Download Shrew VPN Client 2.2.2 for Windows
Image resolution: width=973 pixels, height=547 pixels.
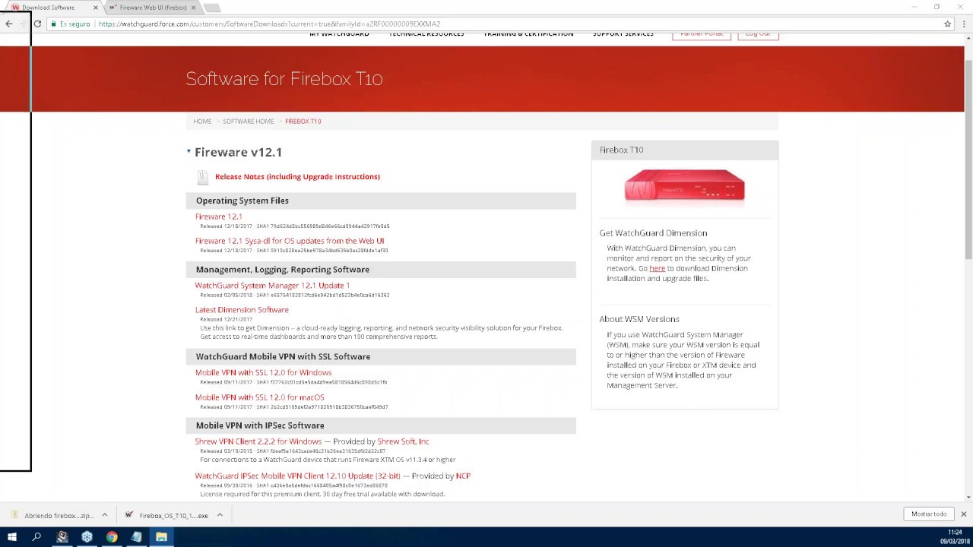tap(258, 441)
